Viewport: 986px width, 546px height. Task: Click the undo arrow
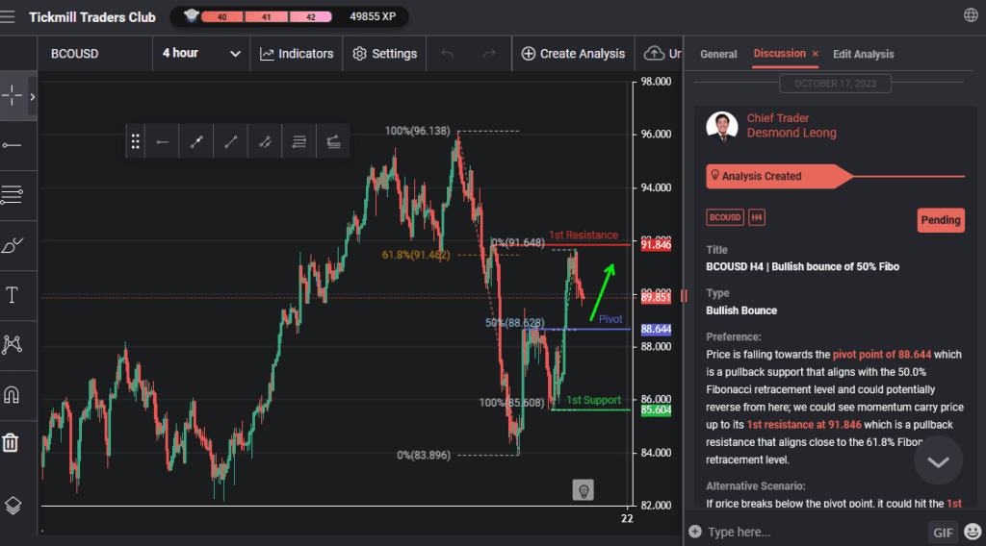pos(447,54)
